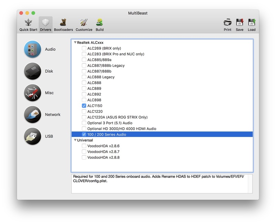
Task: Check the ALC889 checkbox
Action: (x=84, y=88)
